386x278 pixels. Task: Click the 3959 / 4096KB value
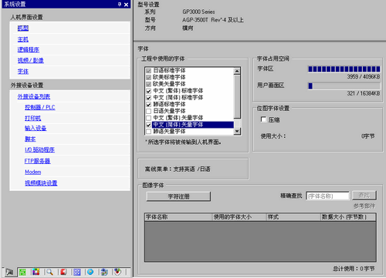364,77
